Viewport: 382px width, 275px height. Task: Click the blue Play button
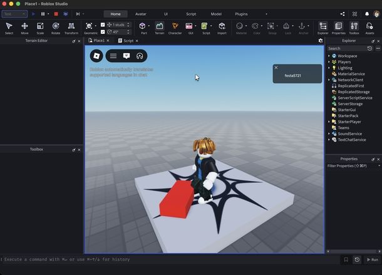34,14
